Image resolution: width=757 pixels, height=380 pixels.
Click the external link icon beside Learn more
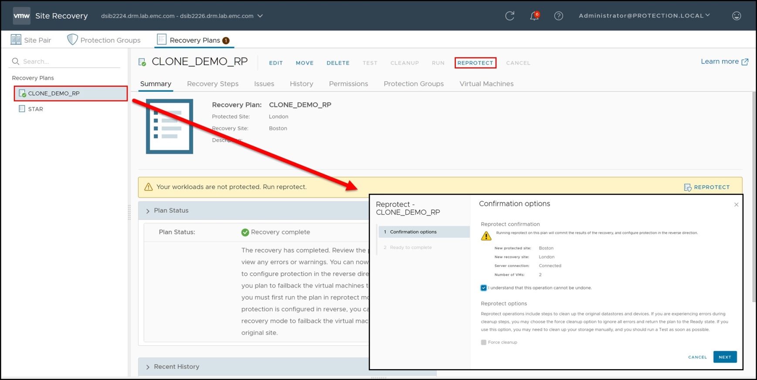745,62
